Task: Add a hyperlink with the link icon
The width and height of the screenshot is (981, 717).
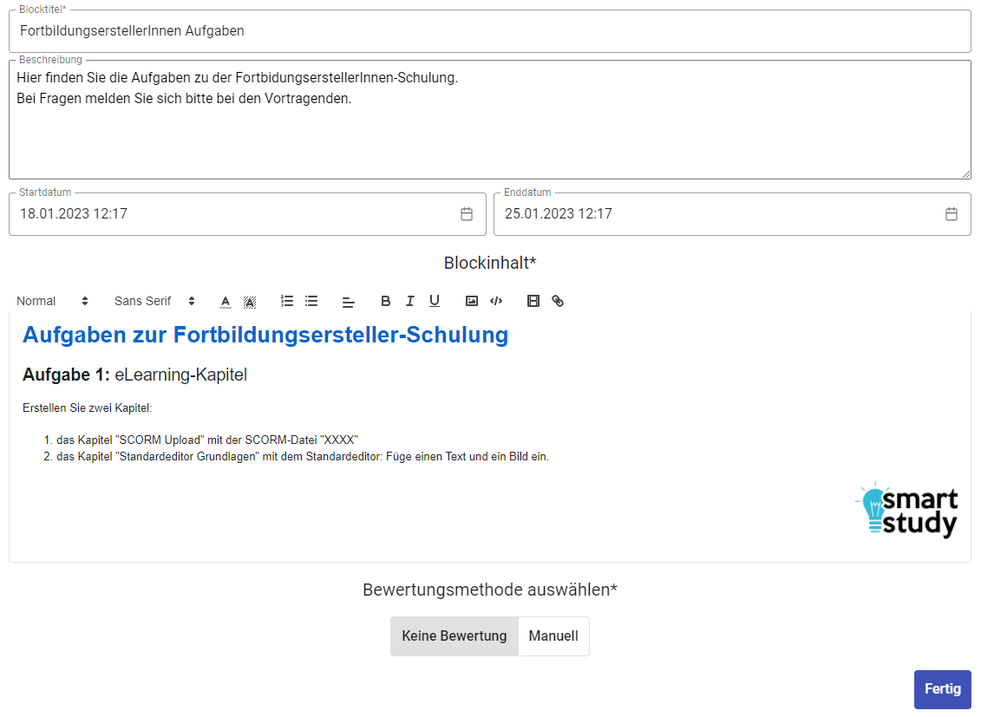Action: pos(558,301)
